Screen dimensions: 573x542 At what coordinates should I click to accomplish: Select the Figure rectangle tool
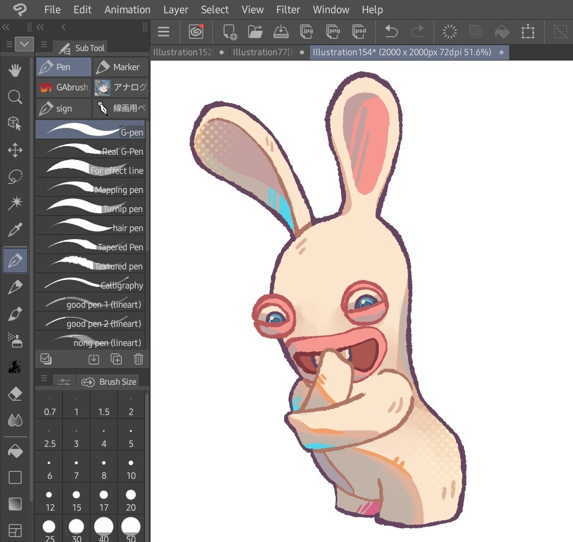[15, 477]
